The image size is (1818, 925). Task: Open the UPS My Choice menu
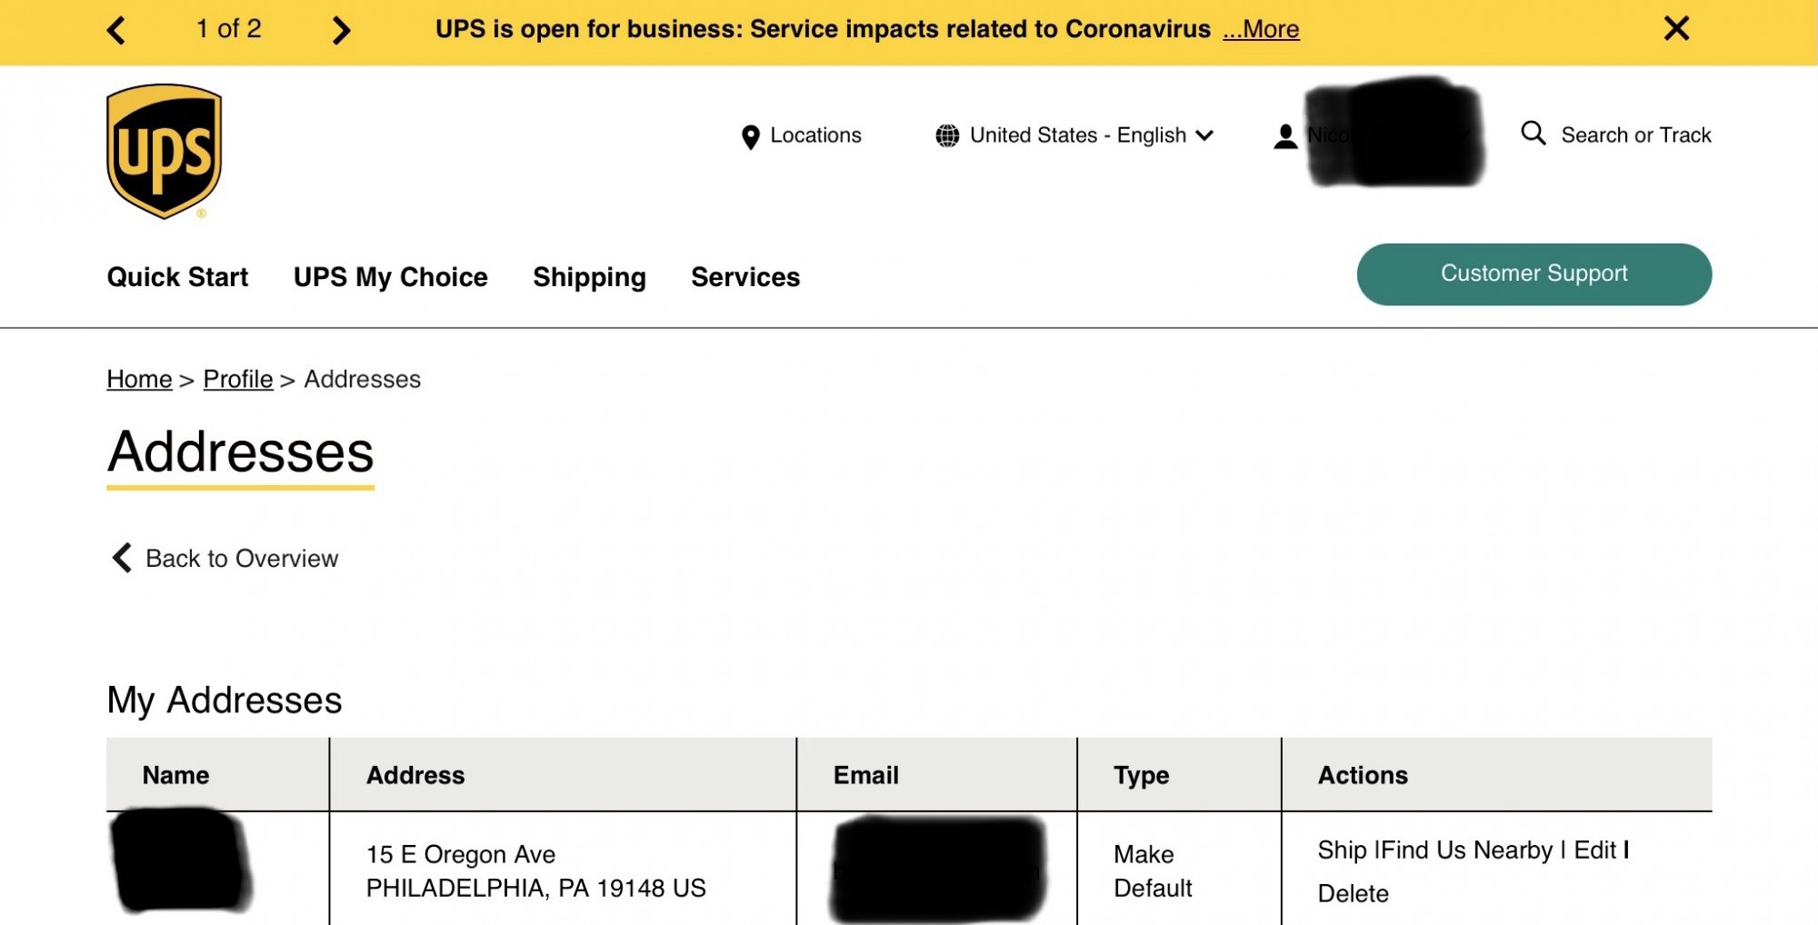click(x=390, y=277)
